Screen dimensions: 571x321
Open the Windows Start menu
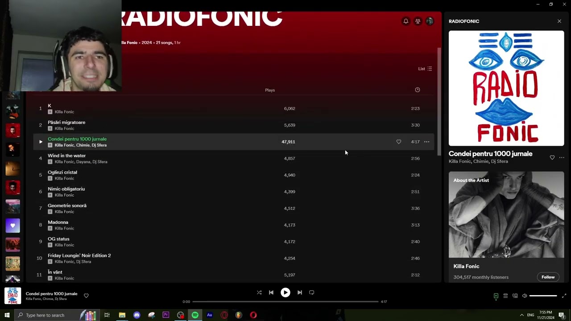point(7,315)
